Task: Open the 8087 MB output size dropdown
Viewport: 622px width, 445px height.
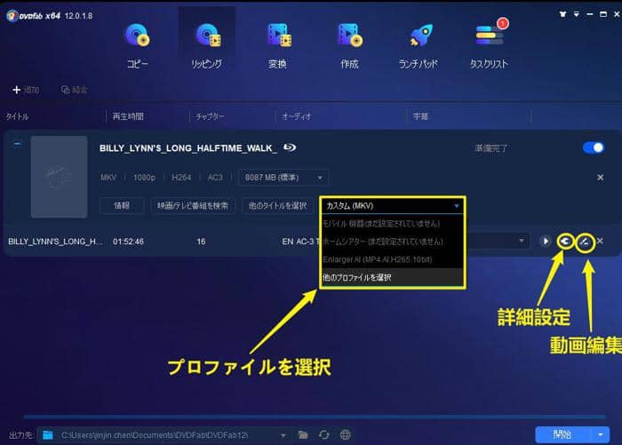Action: pyautogui.click(x=283, y=178)
